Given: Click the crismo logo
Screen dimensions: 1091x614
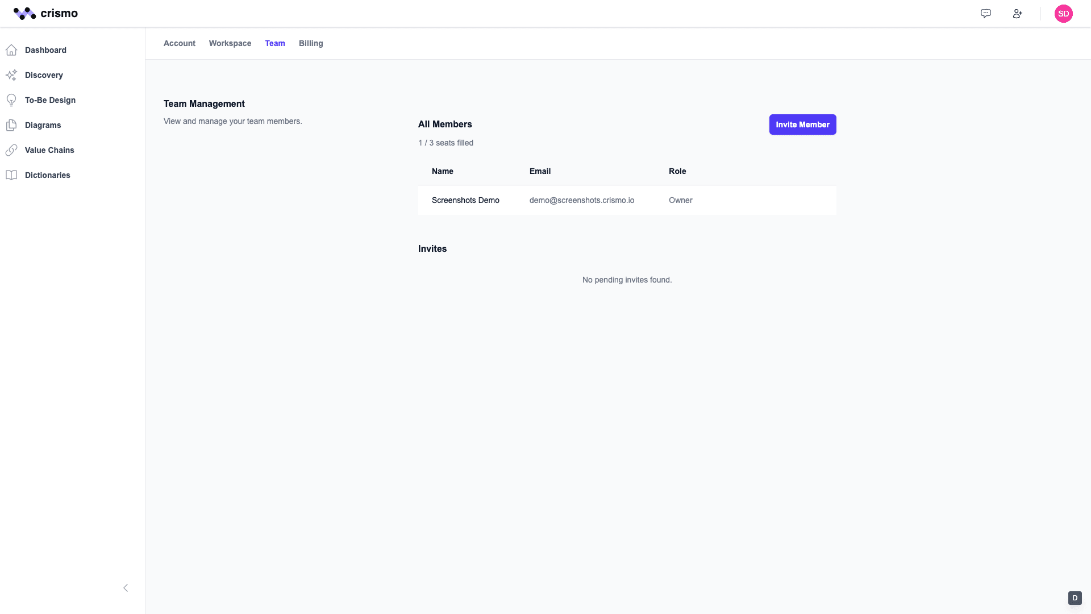Looking at the screenshot, I should pyautogui.click(x=45, y=13).
